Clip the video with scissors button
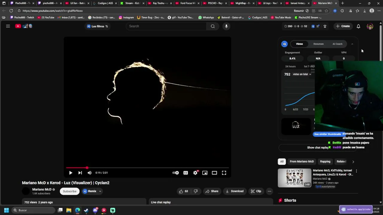 256,191
